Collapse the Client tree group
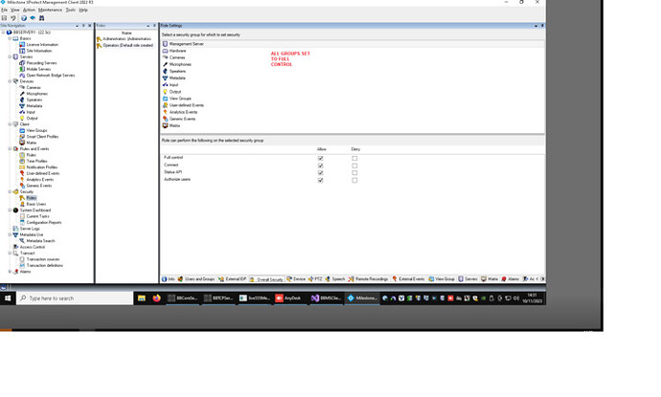The height and width of the screenshot is (397, 661). click(x=10, y=124)
